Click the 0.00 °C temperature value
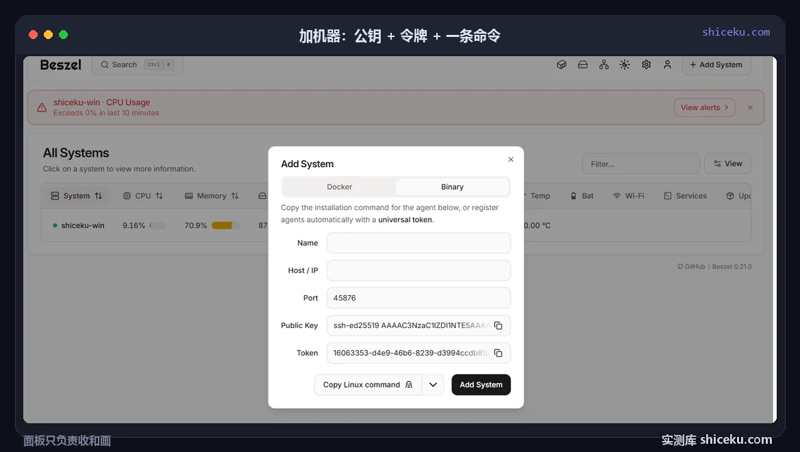Viewport: 800px width, 452px height. pos(538,225)
